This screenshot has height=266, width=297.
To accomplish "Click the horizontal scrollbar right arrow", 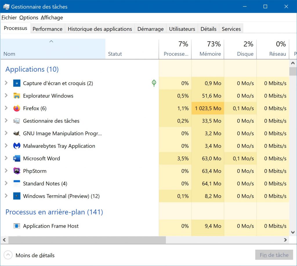I will (285, 240).
